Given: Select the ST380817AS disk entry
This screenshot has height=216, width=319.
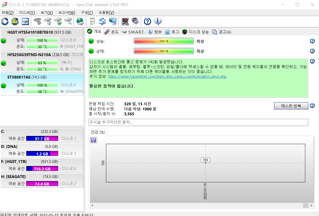Looking at the screenshot, I should pos(42,84).
